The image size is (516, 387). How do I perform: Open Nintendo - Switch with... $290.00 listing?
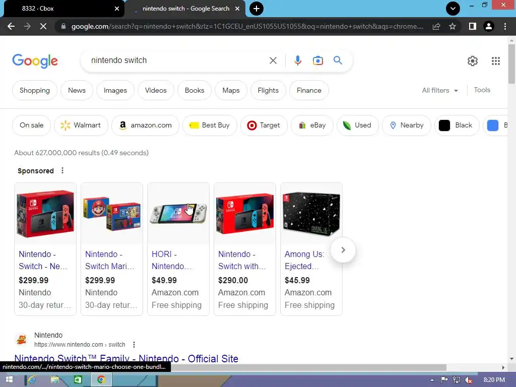(x=245, y=249)
